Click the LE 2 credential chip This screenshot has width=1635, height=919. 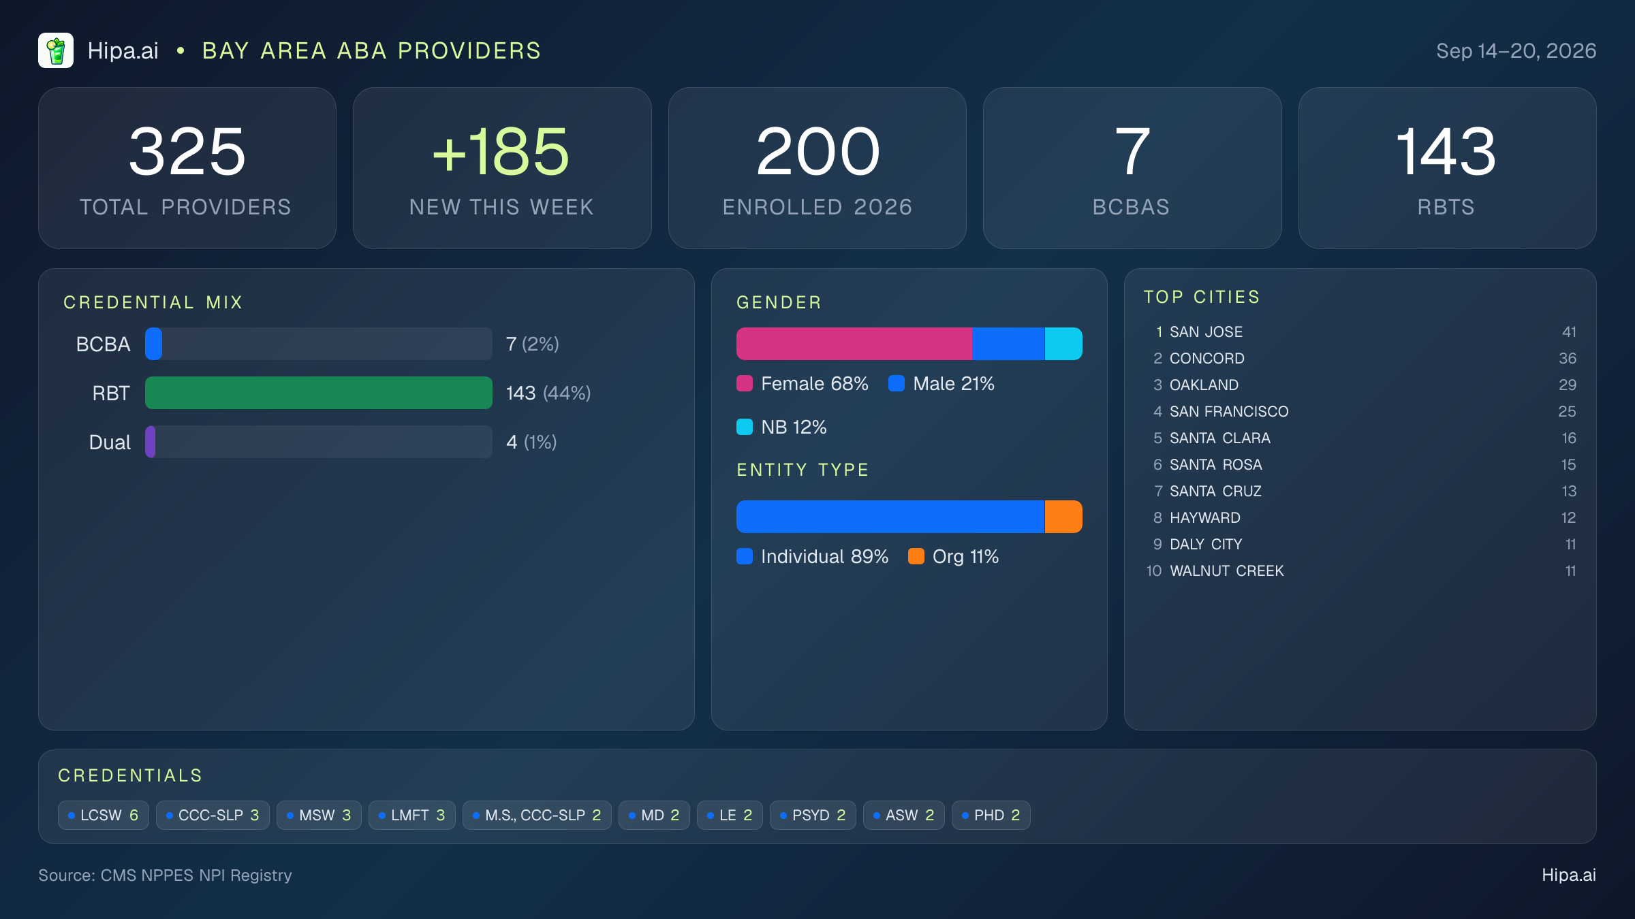pos(730,815)
